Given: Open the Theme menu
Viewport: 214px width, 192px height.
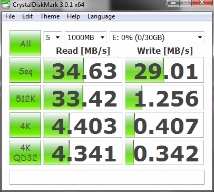Looking at the screenshot, I should (50, 16).
